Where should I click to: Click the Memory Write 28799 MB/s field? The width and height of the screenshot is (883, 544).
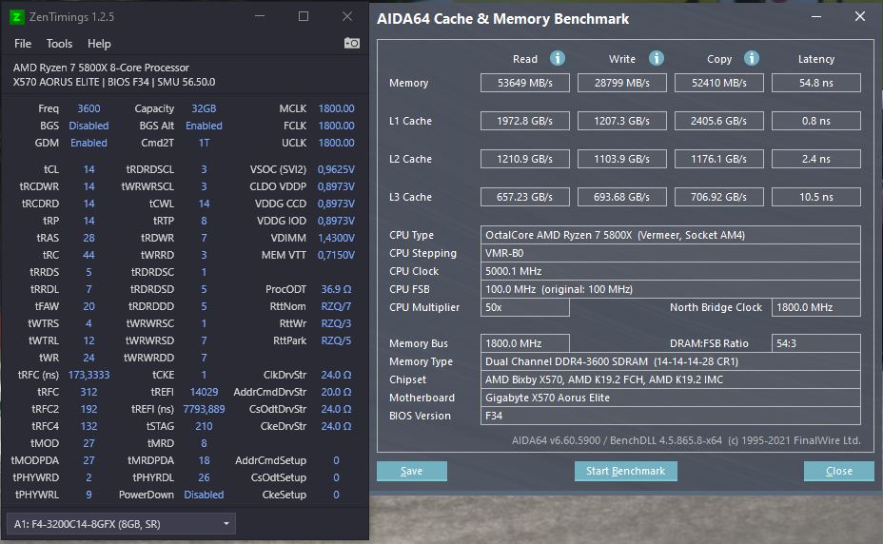point(622,83)
